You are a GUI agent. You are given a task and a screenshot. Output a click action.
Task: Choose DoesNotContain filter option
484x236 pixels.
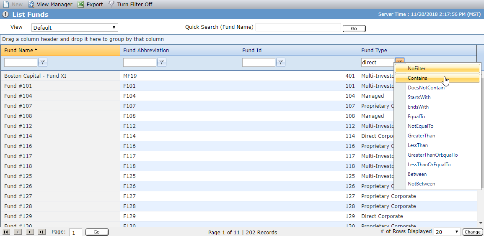point(437,88)
